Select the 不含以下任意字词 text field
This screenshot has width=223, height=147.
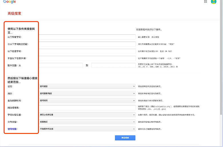87,58
